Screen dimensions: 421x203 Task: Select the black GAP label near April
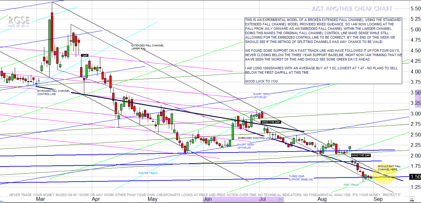click(85, 56)
